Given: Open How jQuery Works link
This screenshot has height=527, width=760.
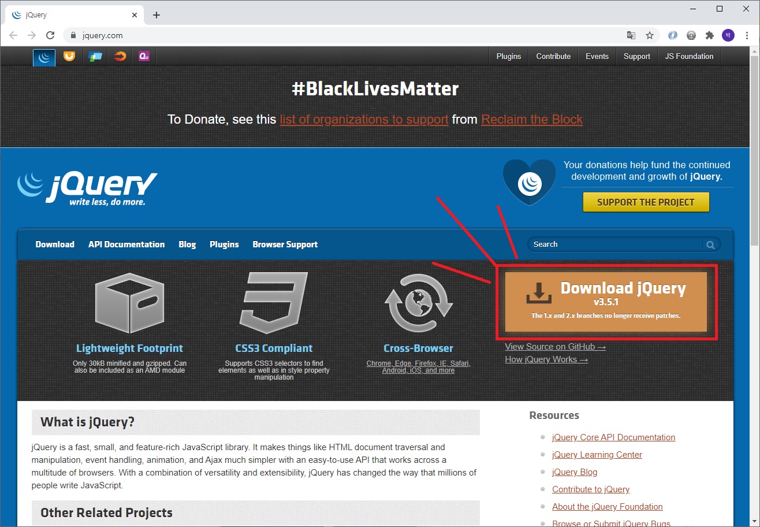Looking at the screenshot, I should coord(546,359).
